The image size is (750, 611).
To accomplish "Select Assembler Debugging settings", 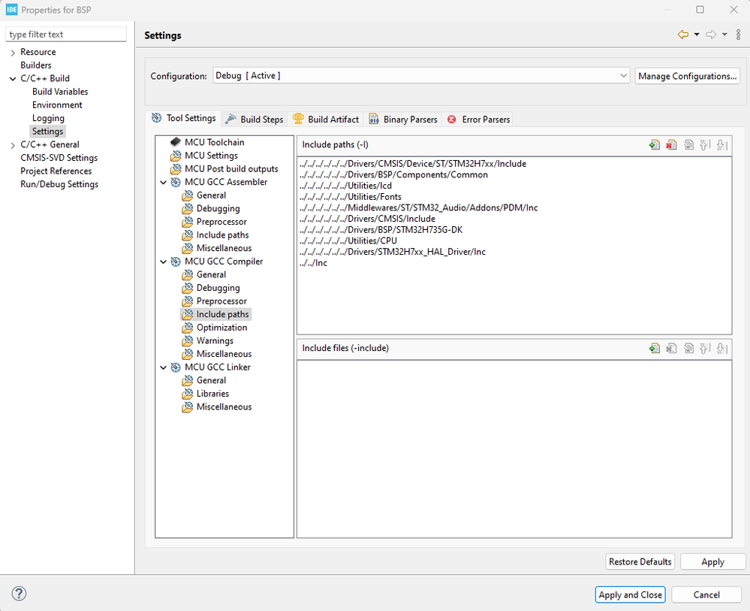I will 211,208.
